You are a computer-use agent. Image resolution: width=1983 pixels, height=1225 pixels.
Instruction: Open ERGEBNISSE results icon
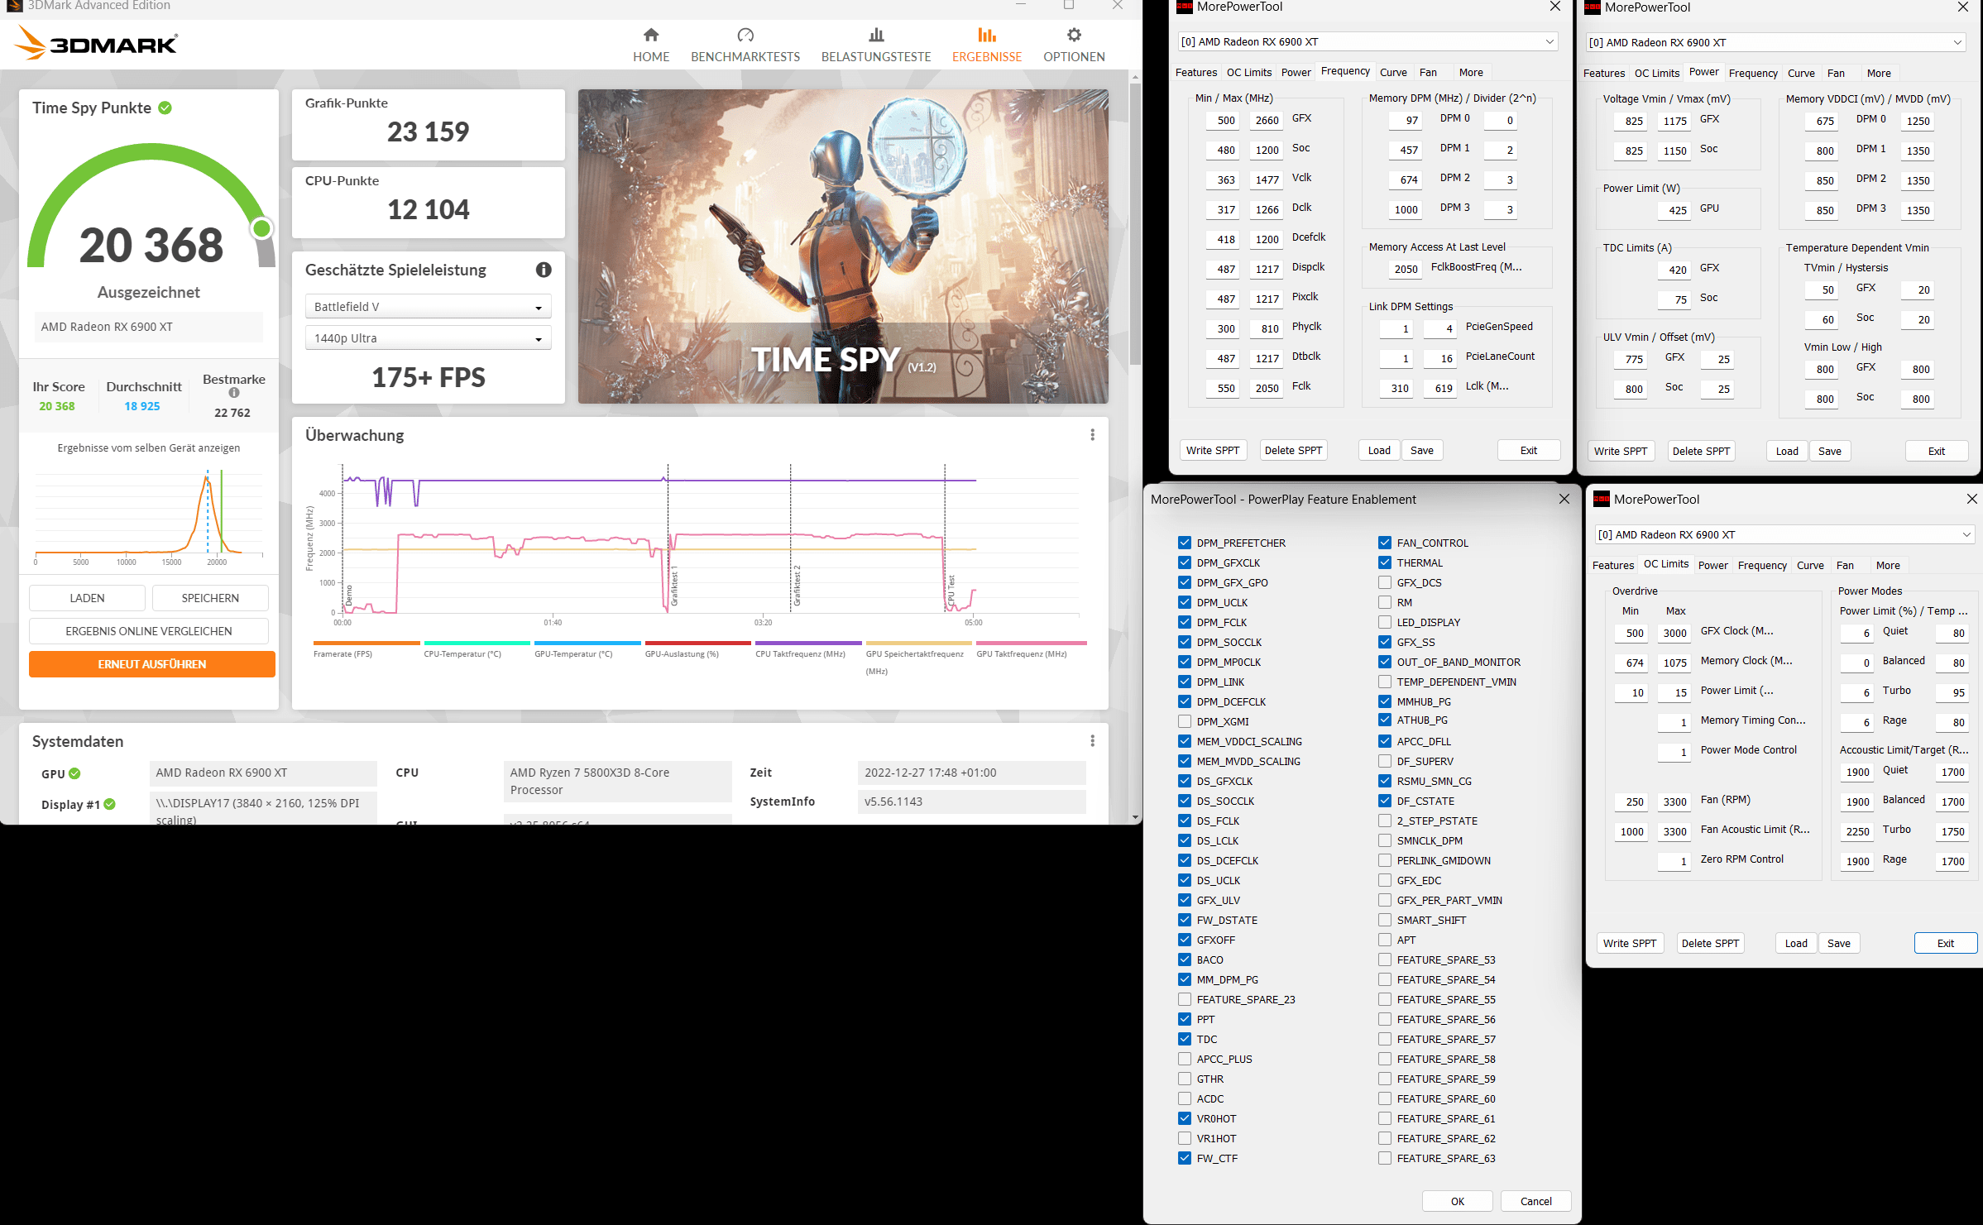pos(987,35)
